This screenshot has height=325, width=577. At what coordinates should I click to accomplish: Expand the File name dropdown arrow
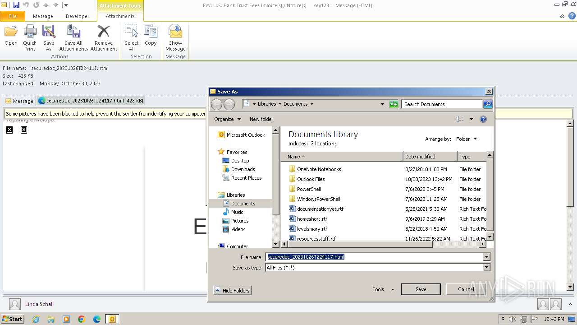(x=486, y=257)
